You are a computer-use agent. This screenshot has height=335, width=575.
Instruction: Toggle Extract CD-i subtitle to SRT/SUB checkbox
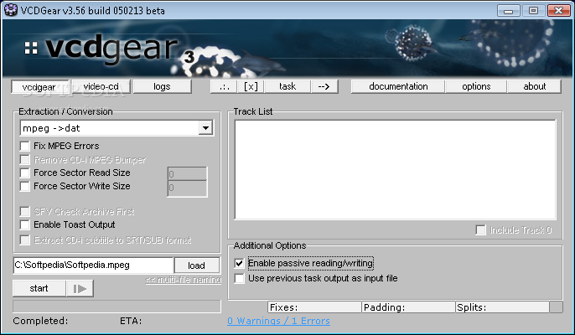[x=24, y=240]
